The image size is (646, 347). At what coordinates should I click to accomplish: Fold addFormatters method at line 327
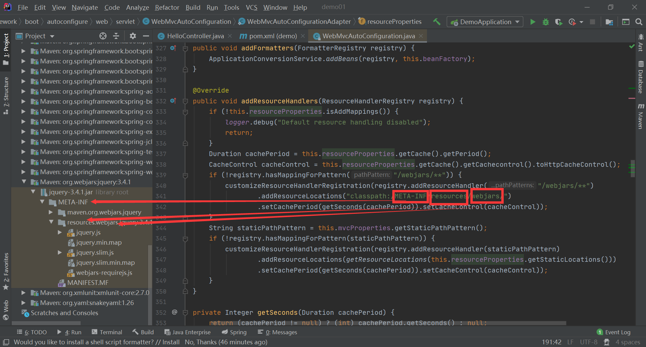click(x=185, y=48)
